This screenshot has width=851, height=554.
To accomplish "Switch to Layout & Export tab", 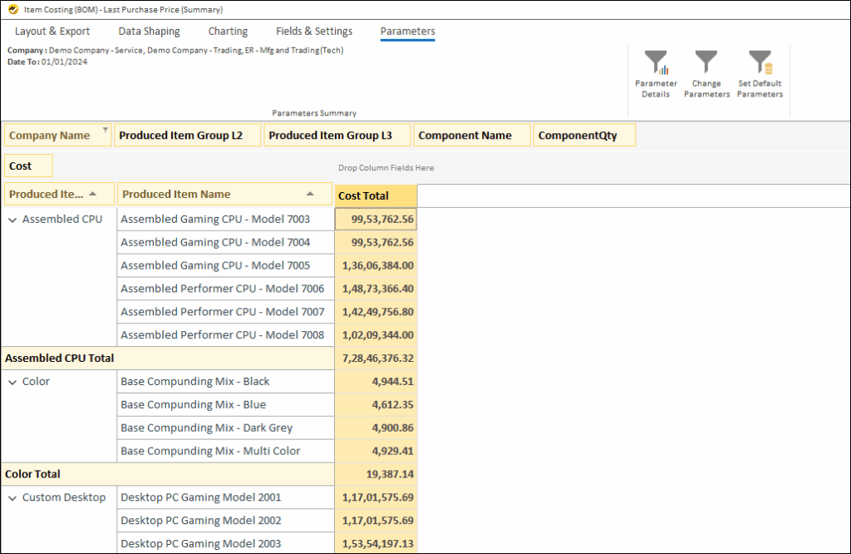I will tap(52, 32).
